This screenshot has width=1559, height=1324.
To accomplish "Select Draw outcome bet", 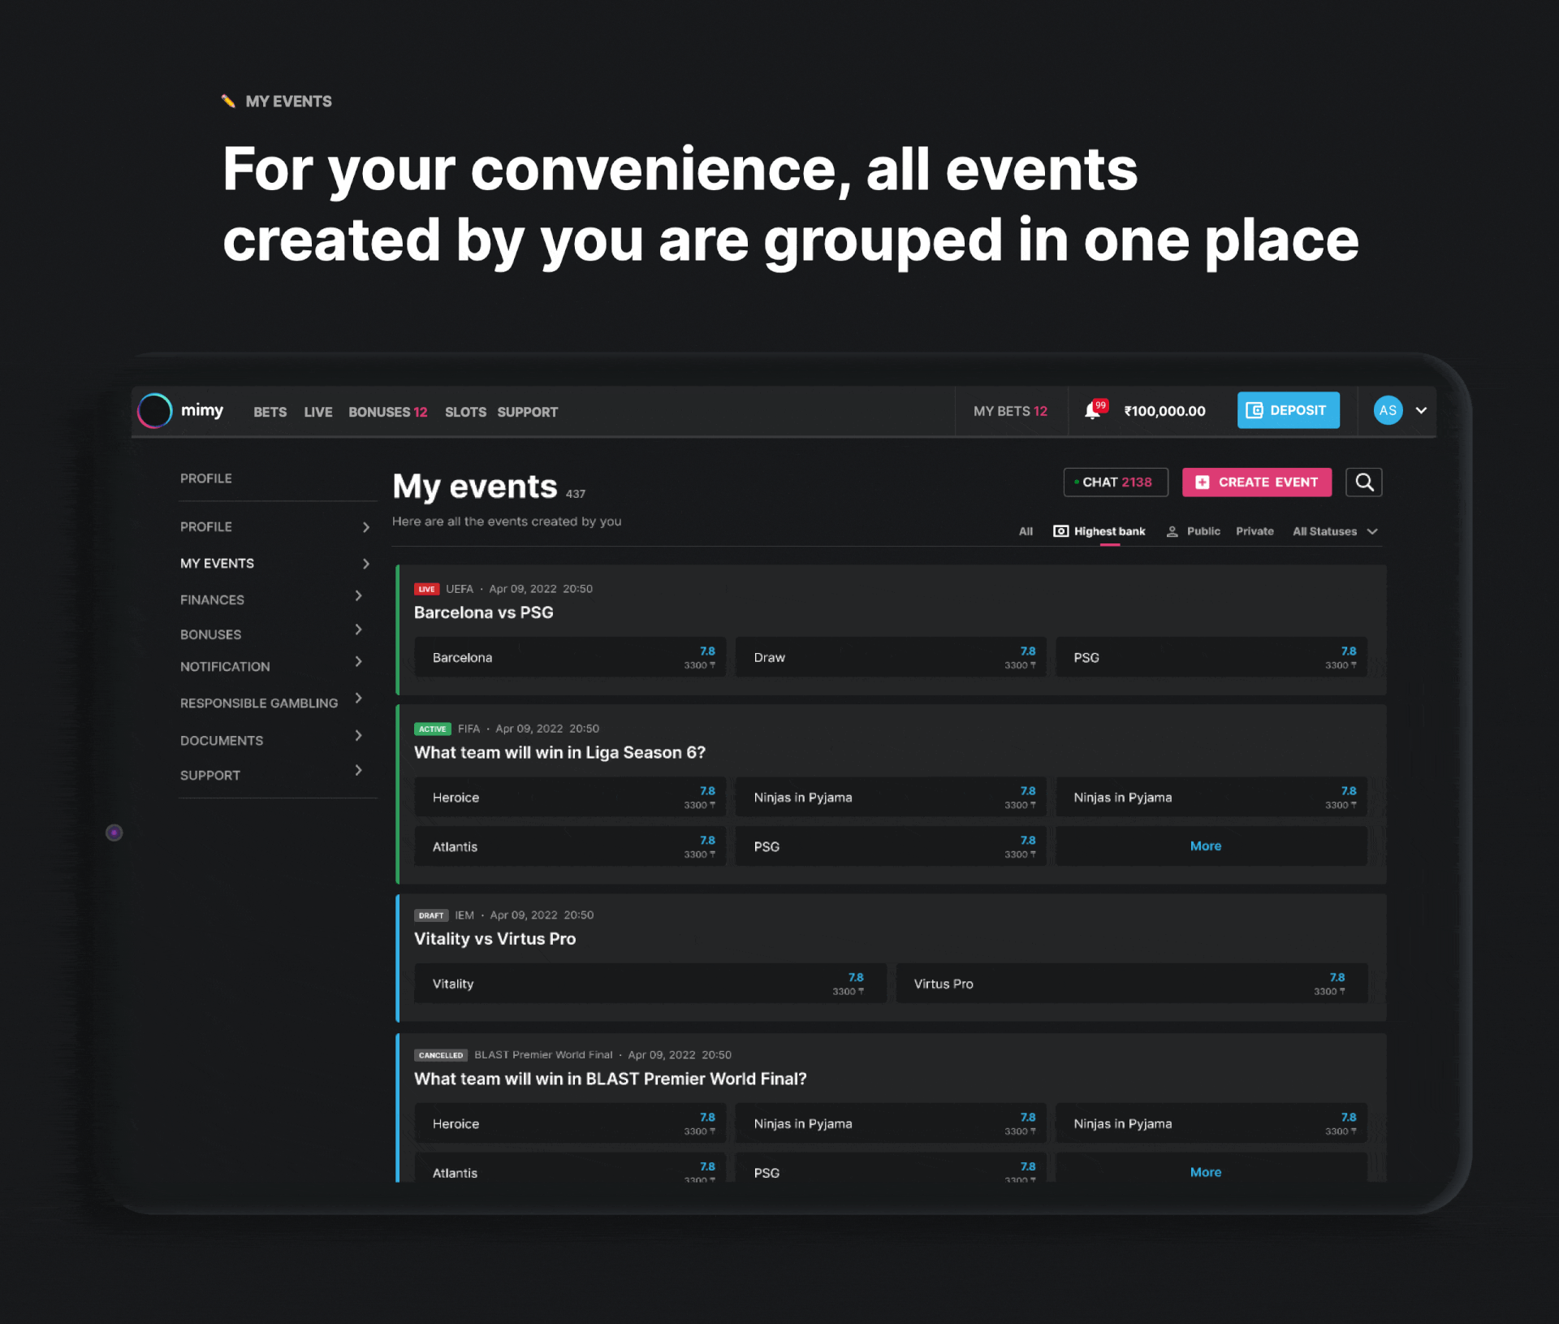I will 891,657.
